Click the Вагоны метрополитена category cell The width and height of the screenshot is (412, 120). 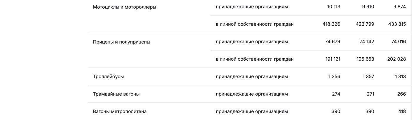coord(120,112)
